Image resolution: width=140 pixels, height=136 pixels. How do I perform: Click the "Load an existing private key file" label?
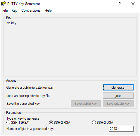pos(28,96)
